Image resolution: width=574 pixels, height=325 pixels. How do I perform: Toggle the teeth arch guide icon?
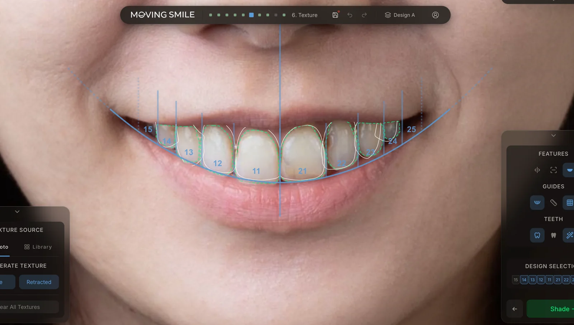point(537,203)
